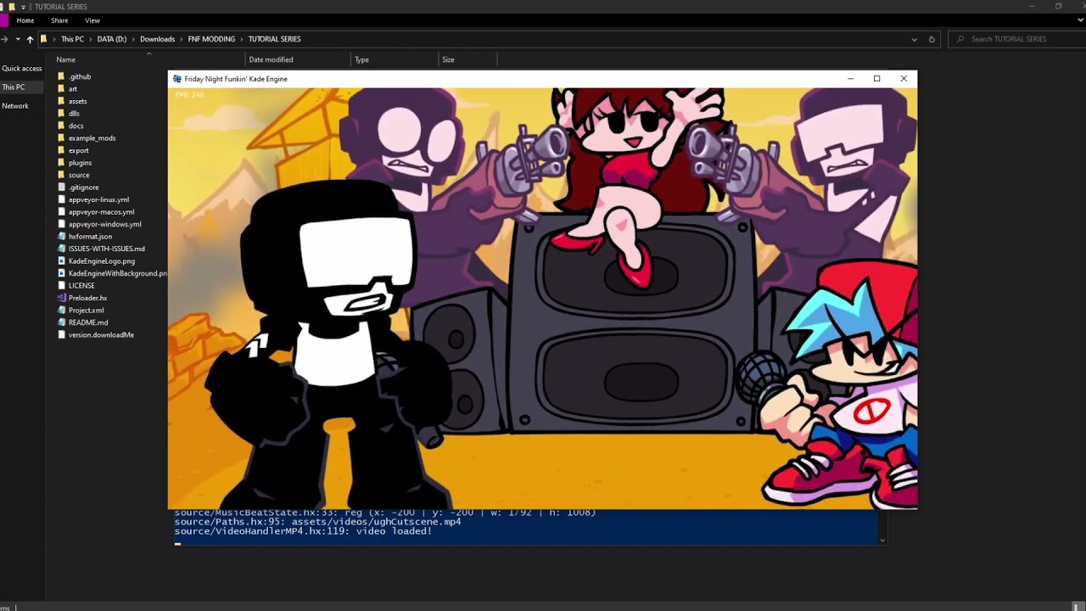
Task: Click the address bar folder icon
Action: 44,39
